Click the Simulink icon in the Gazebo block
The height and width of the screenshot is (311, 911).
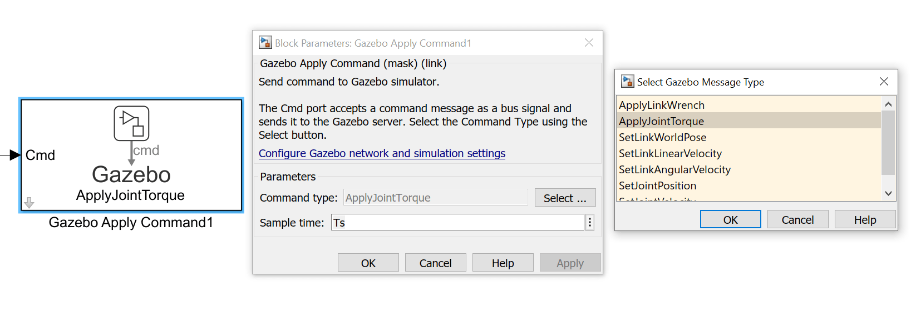tap(131, 123)
